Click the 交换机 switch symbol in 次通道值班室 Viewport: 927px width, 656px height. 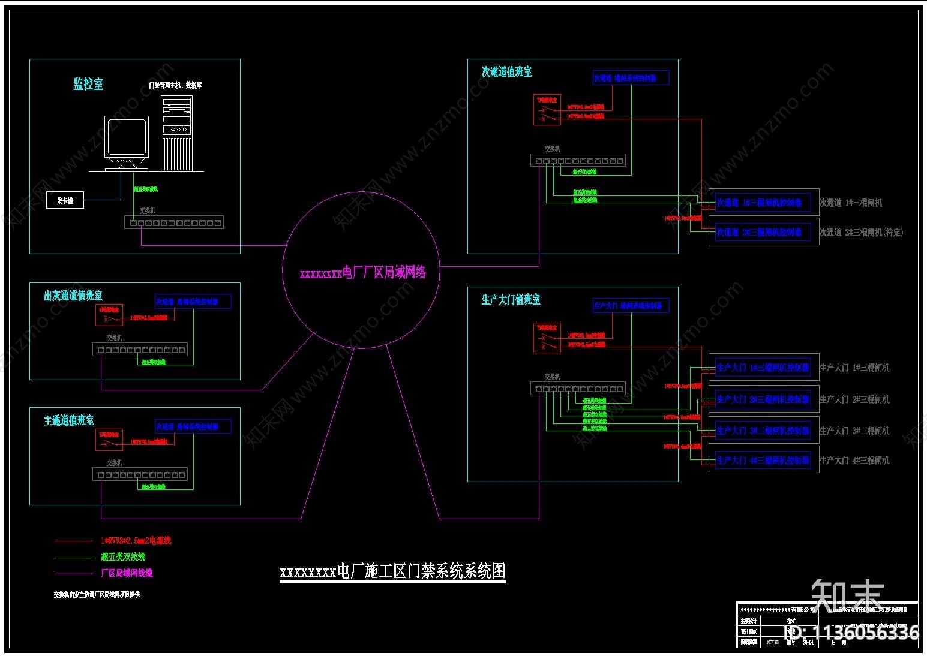578,160
